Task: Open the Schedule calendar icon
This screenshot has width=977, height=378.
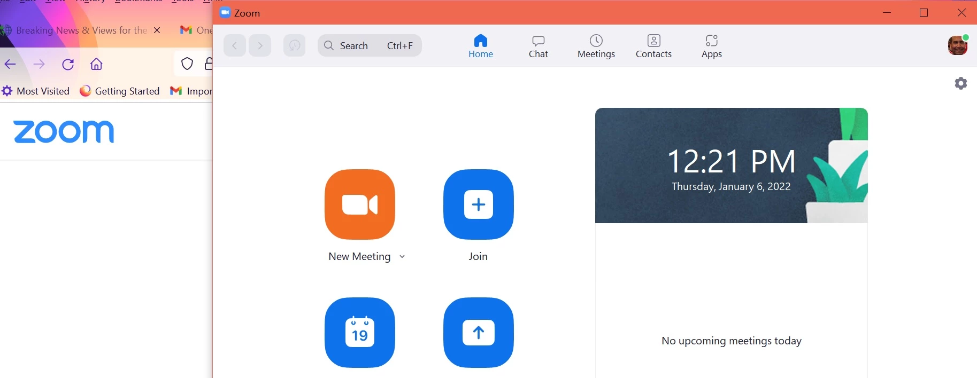Action: 360,333
